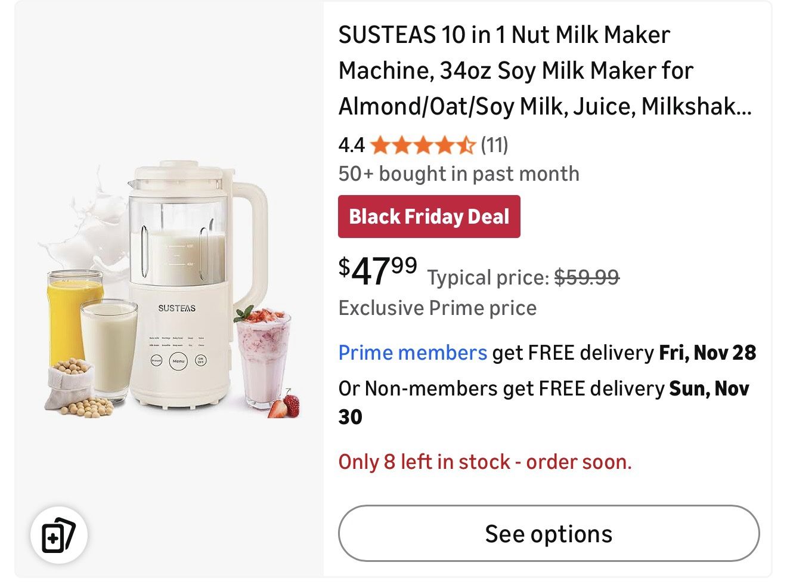Click the On/Off button on the blender

[x=201, y=360]
